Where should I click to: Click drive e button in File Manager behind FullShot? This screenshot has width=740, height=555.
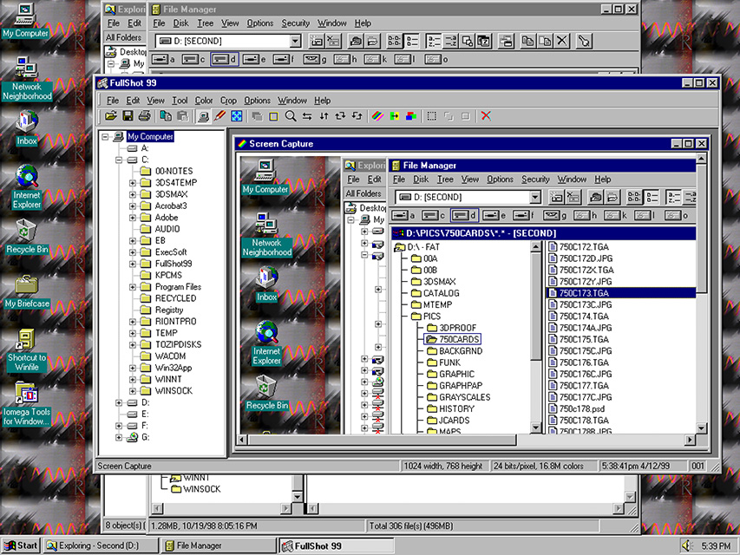[x=254, y=60]
